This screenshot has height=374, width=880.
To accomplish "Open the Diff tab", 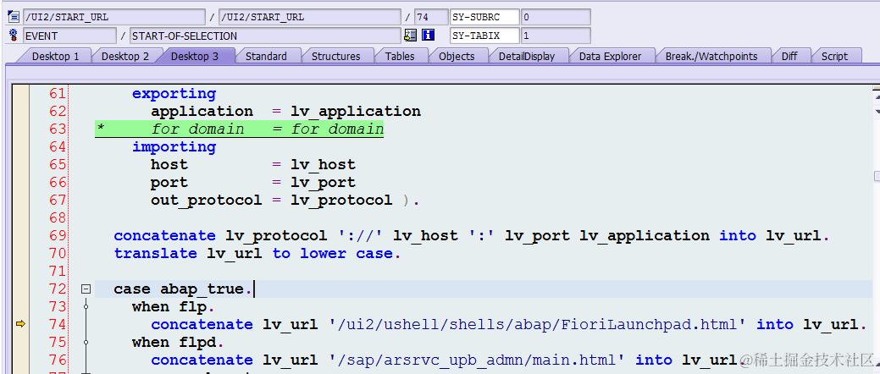I will 789,56.
